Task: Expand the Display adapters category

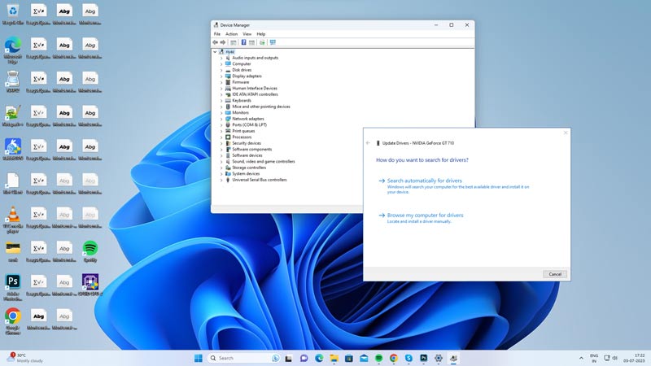Action: [221, 76]
